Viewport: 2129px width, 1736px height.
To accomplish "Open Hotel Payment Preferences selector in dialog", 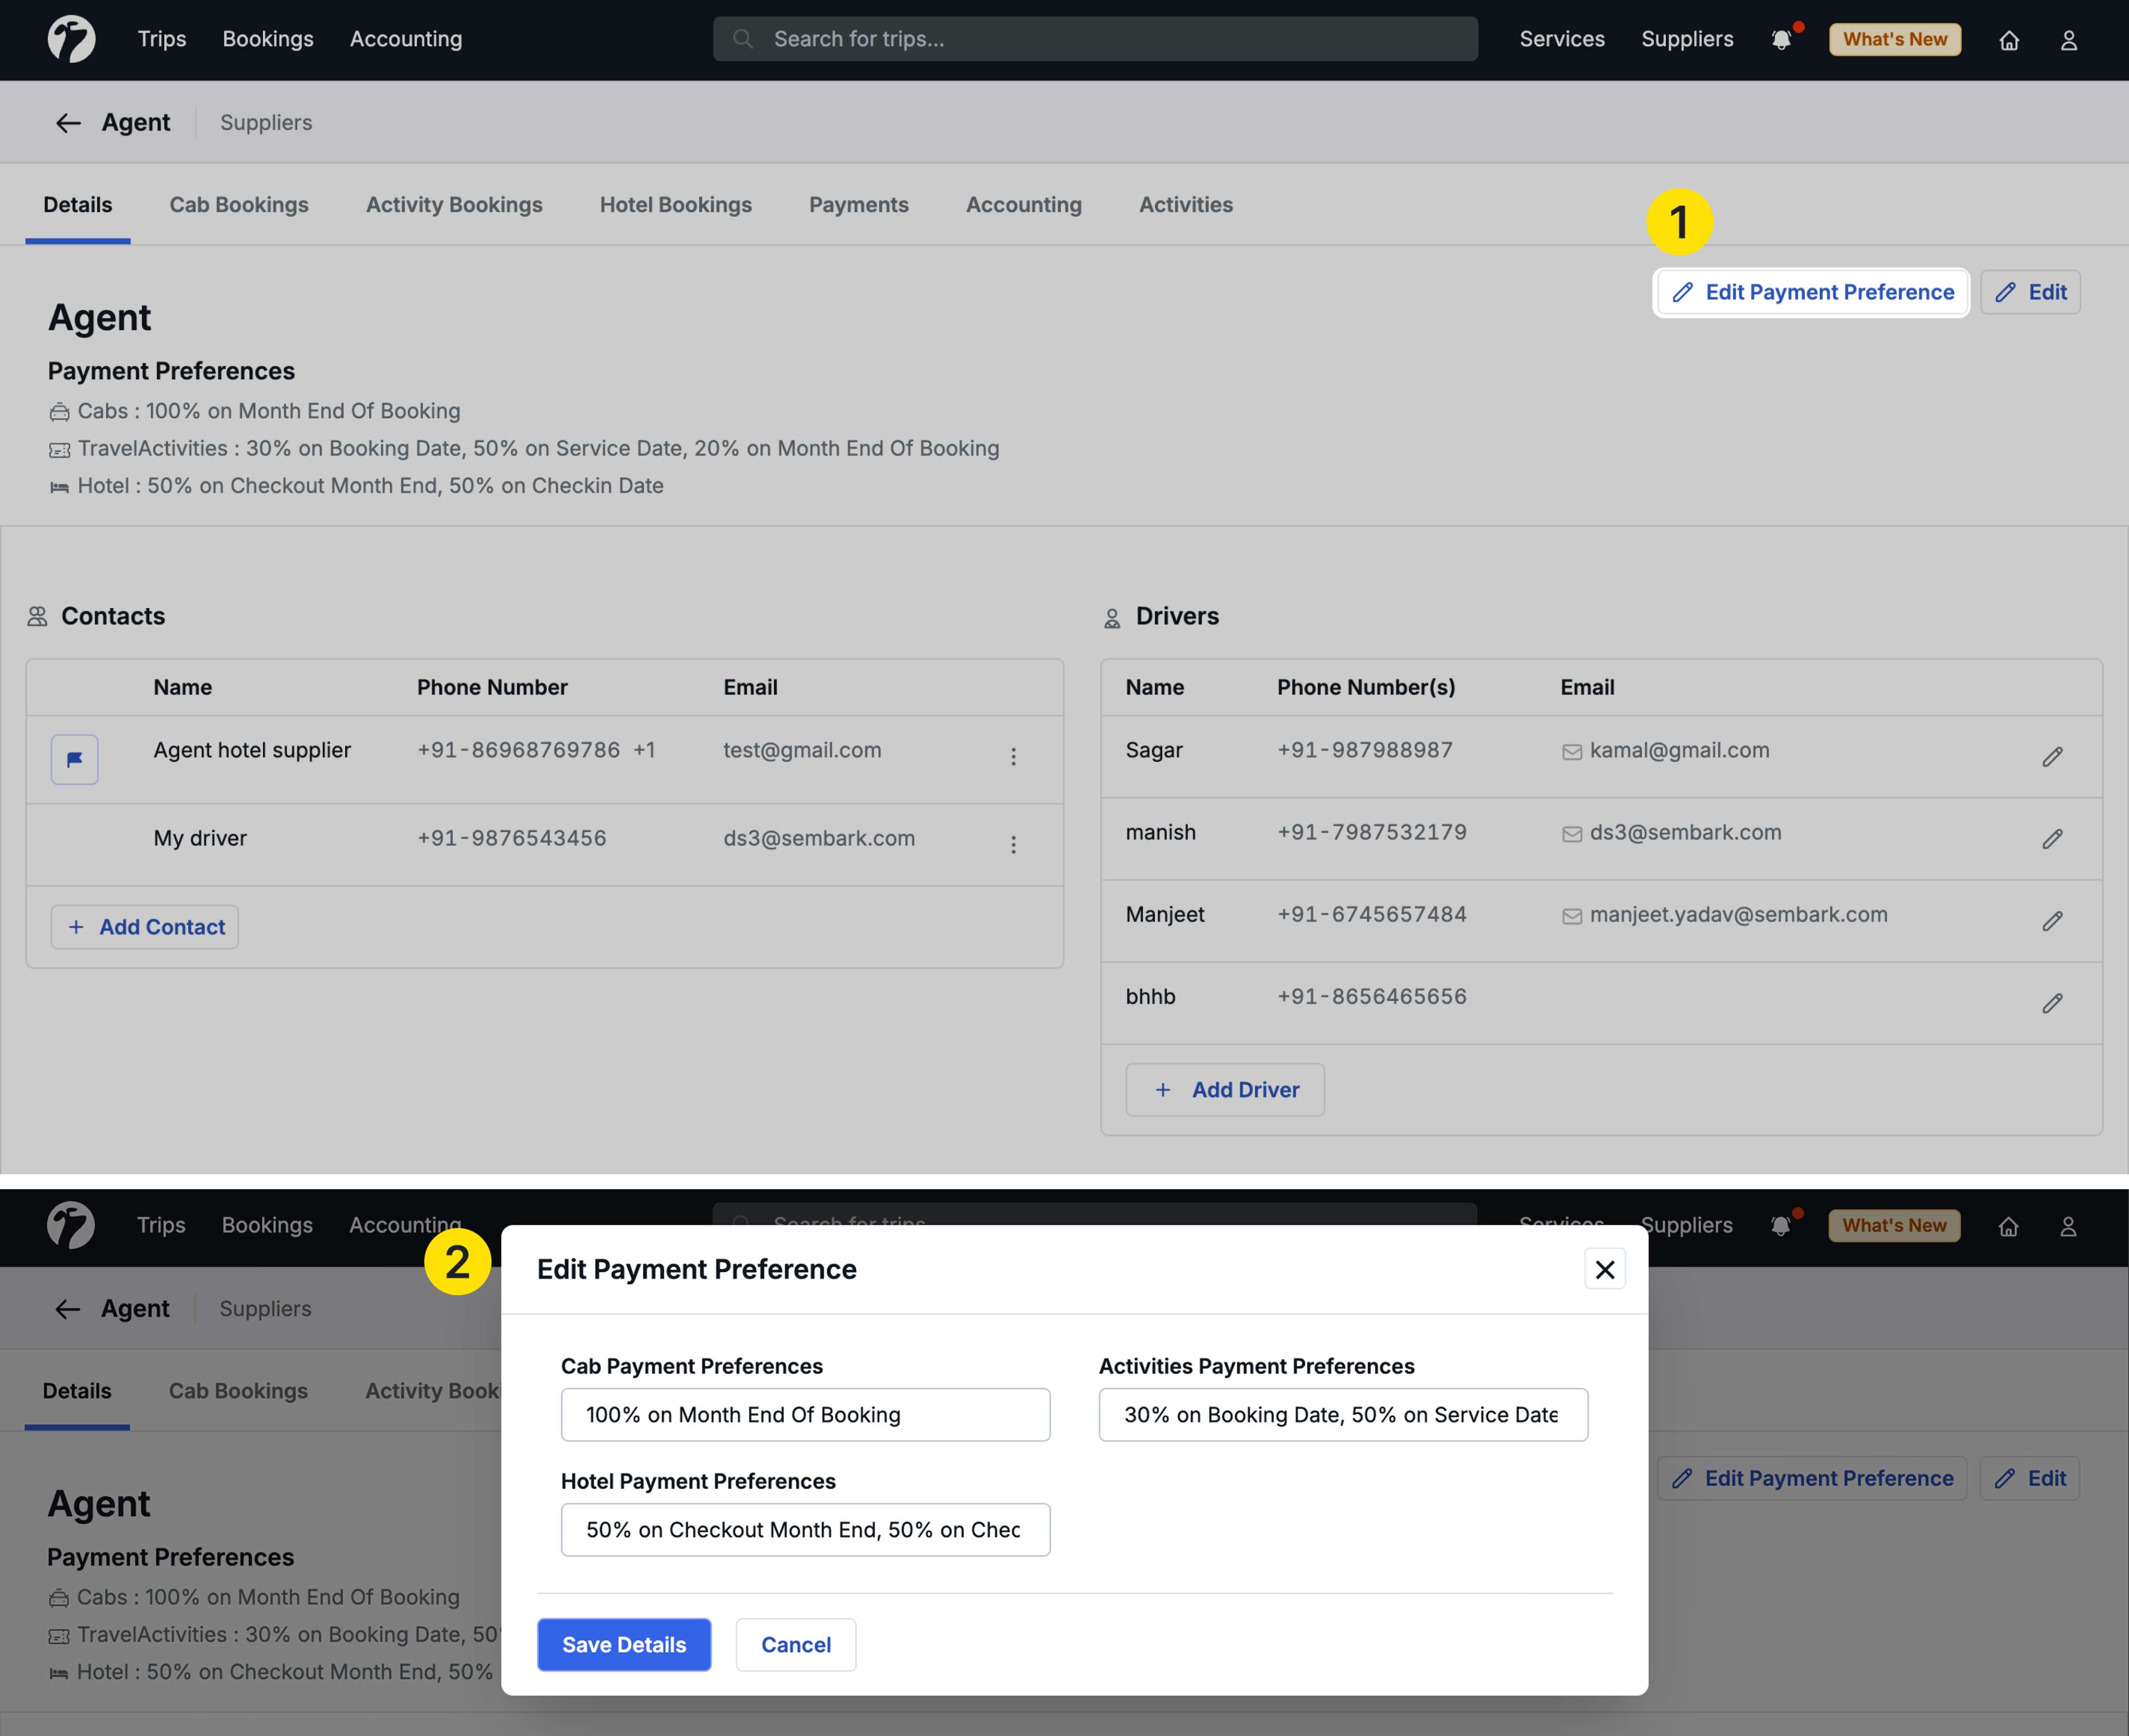I will (805, 1529).
